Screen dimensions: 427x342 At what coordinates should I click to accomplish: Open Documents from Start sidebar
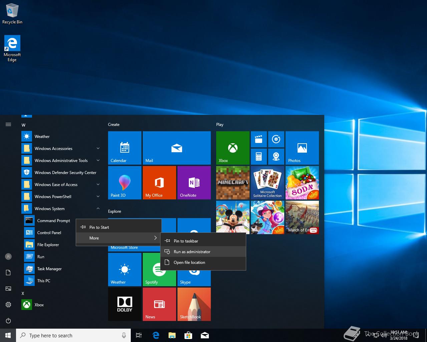[8, 273]
